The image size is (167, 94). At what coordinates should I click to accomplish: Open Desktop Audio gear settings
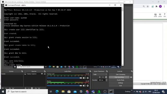(x=88, y=78)
